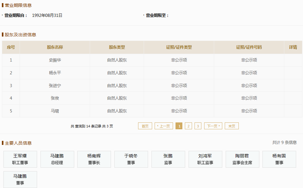Click 陶丽君 监事会主席 card
Image resolution: width=303 pixels, height=188 pixels.
pyautogui.click(x=242, y=159)
